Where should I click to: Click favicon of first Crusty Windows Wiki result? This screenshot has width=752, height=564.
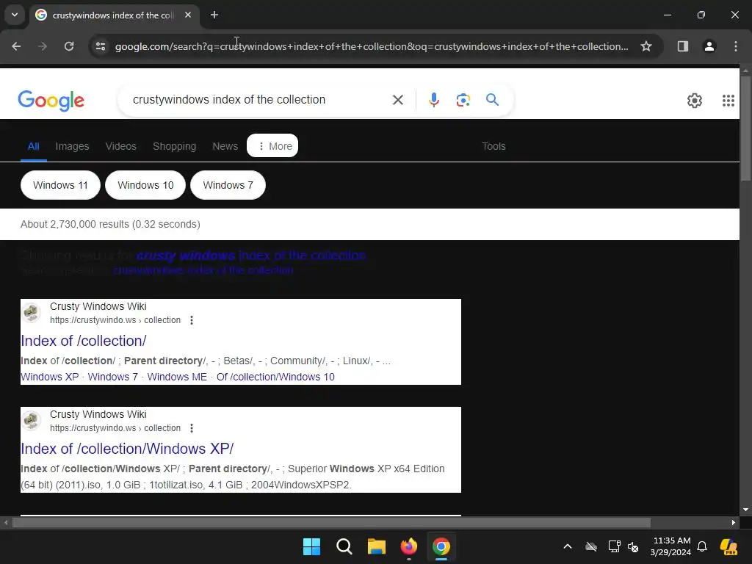click(x=32, y=313)
